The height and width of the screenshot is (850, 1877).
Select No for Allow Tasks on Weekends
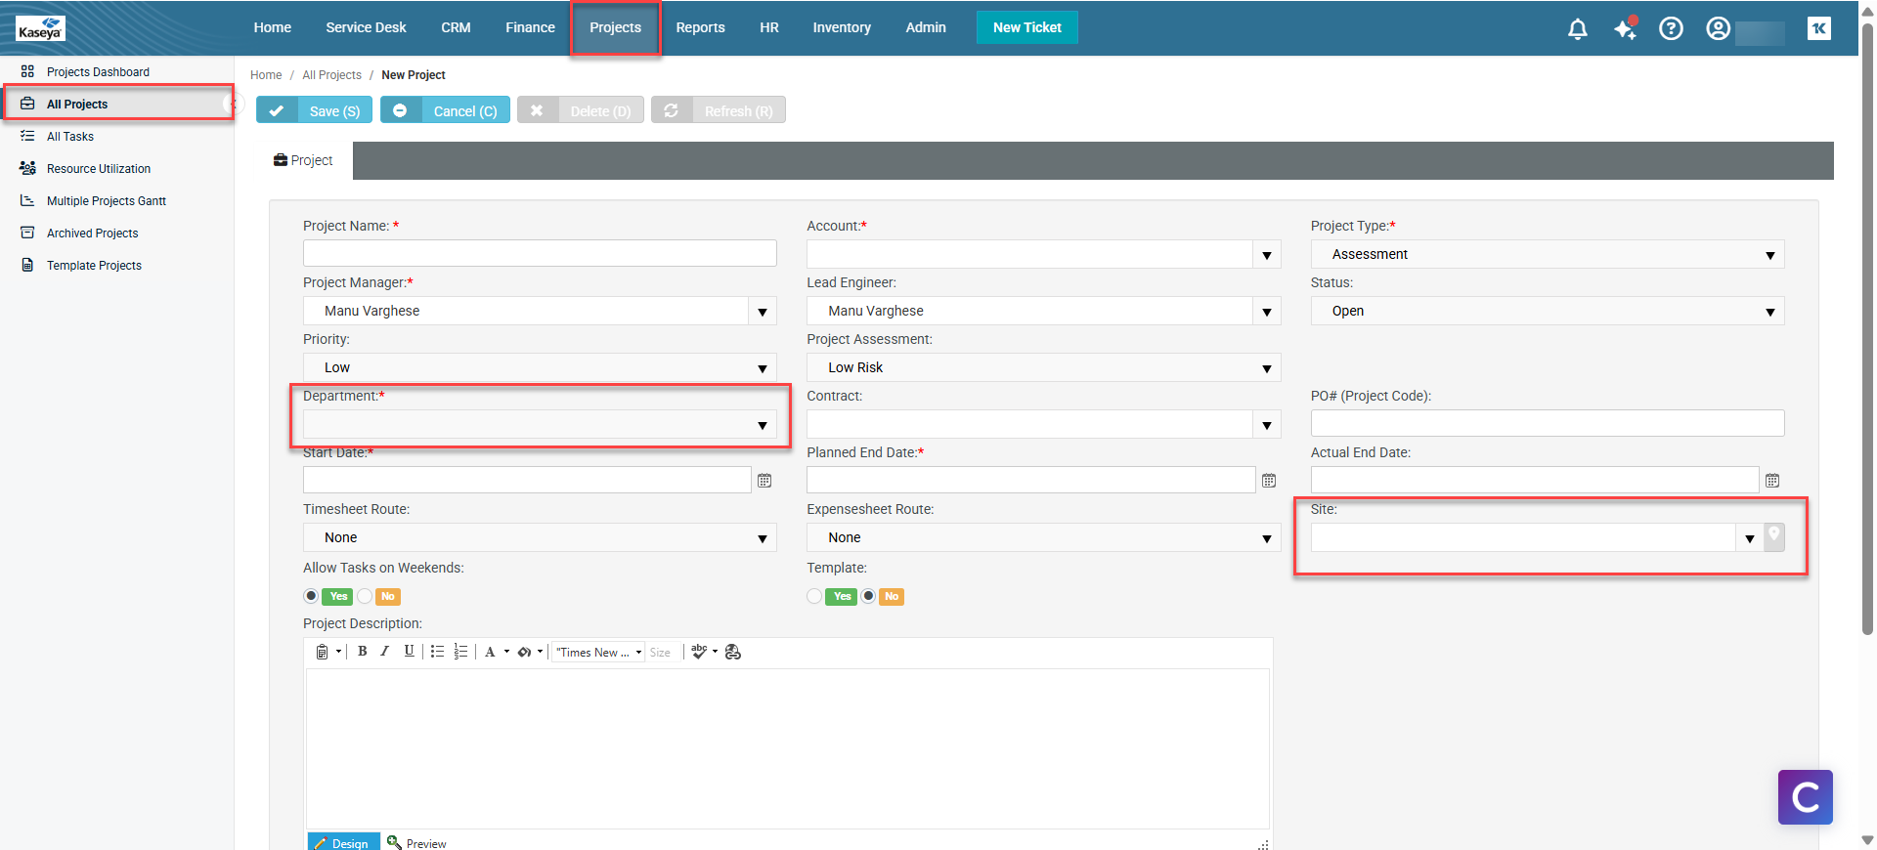point(366,596)
